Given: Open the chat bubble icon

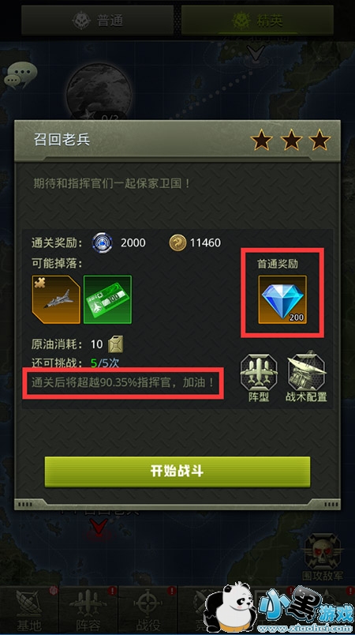Looking at the screenshot, I should (21, 76).
